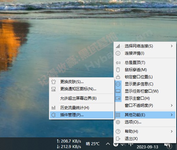
Task: Click the four-squares icon beside 其他功能
Action: pyautogui.click(x=118, y=115)
